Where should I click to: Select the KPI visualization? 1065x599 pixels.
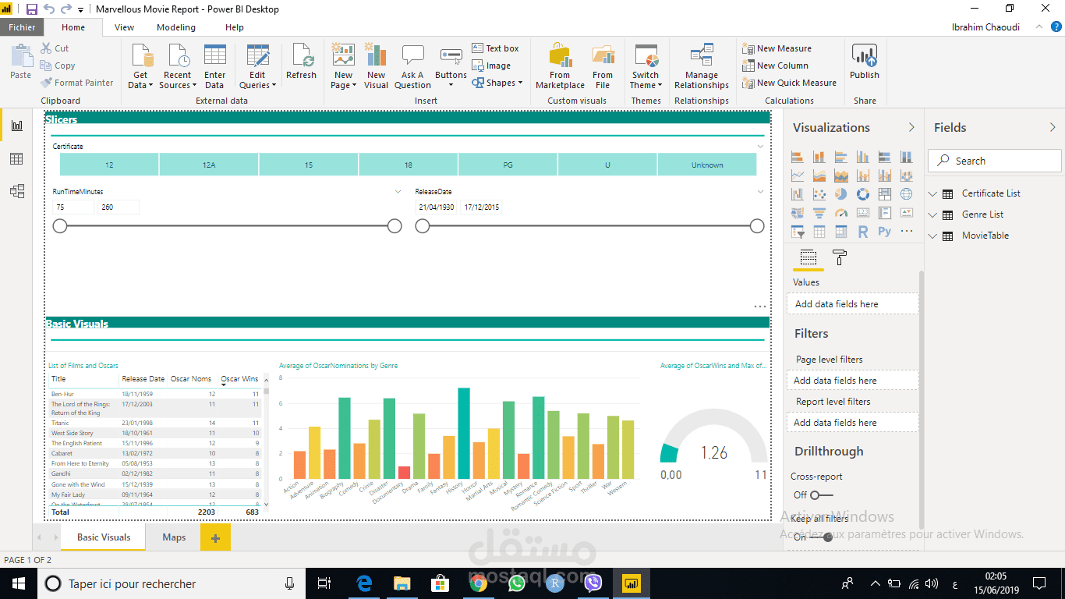click(x=907, y=213)
